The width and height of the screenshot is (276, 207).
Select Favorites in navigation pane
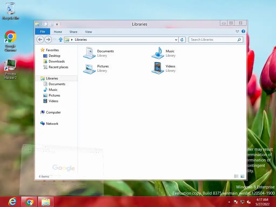tap(52, 50)
